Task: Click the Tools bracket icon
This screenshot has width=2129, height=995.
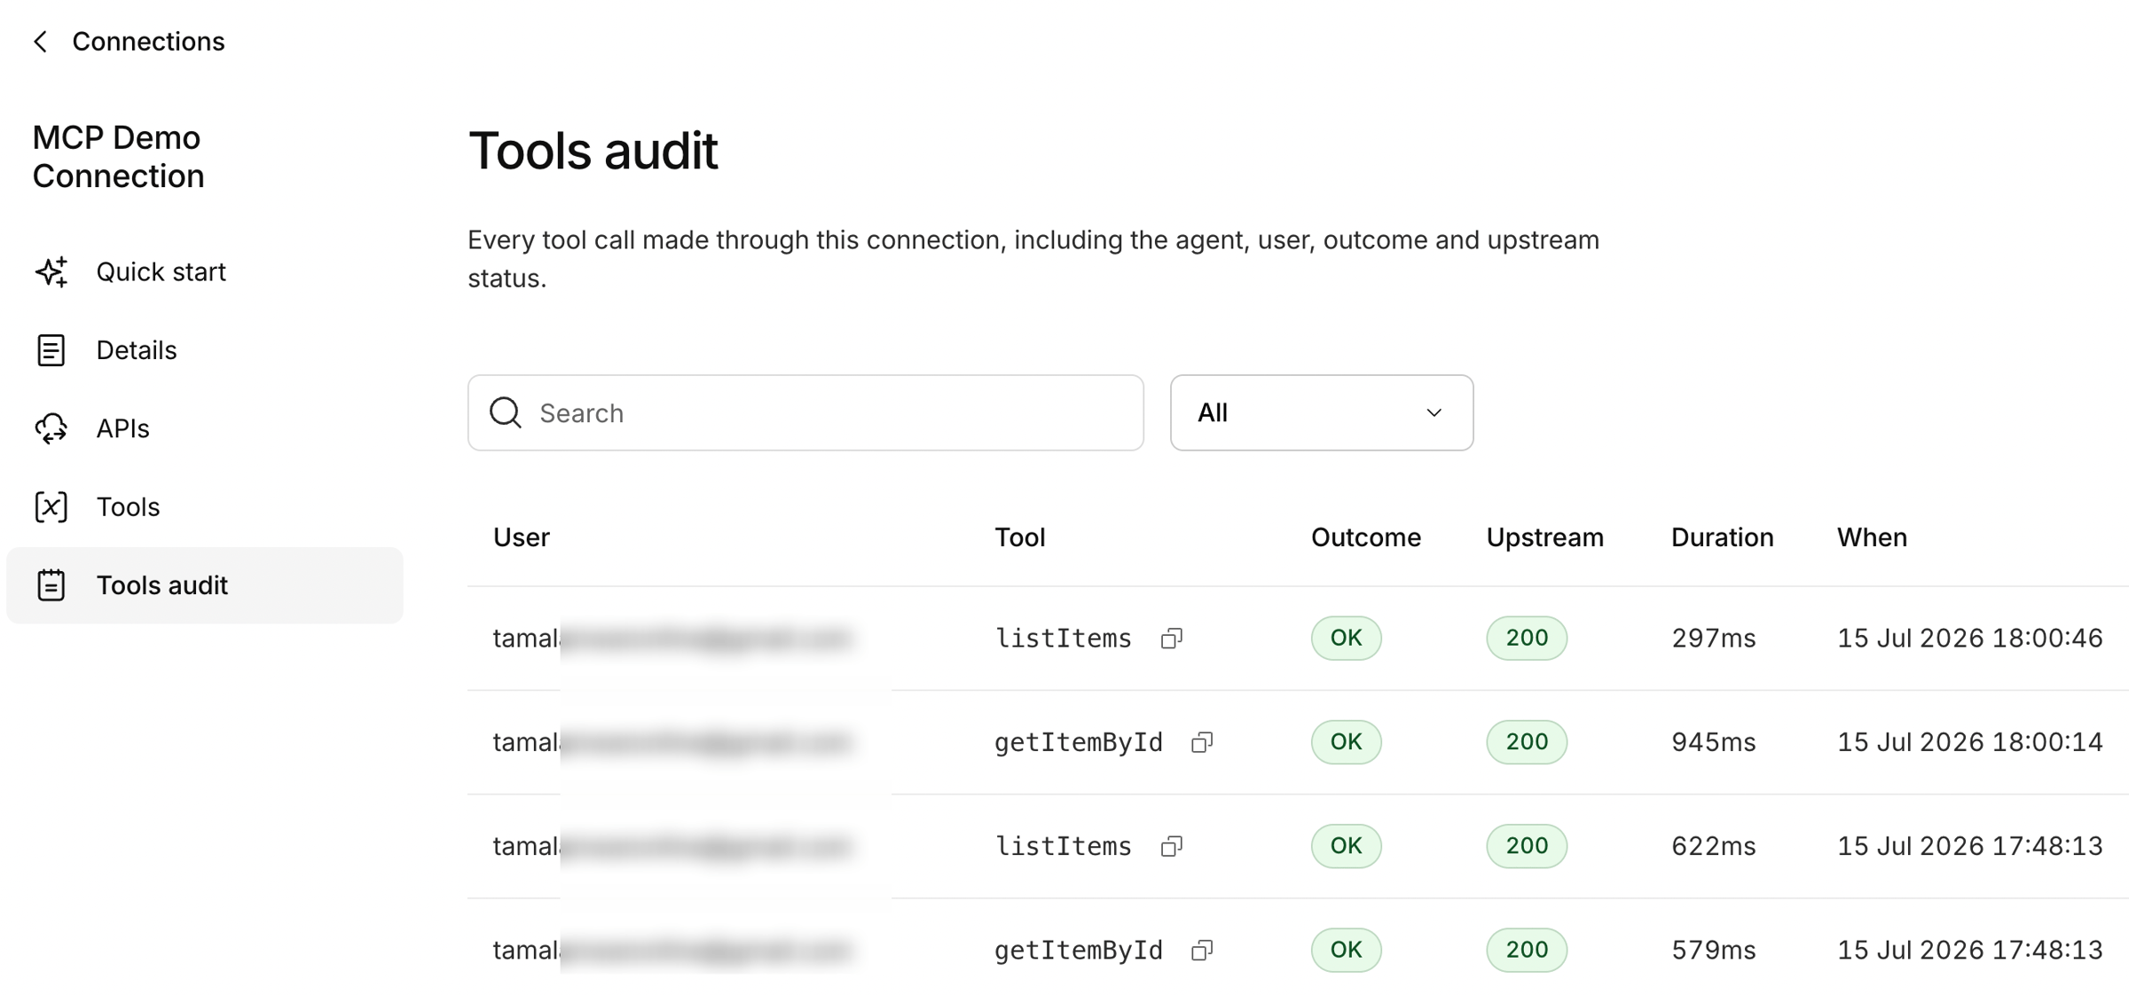Action: (51, 506)
